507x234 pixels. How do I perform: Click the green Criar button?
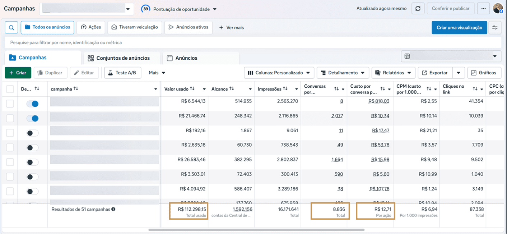click(18, 73)
